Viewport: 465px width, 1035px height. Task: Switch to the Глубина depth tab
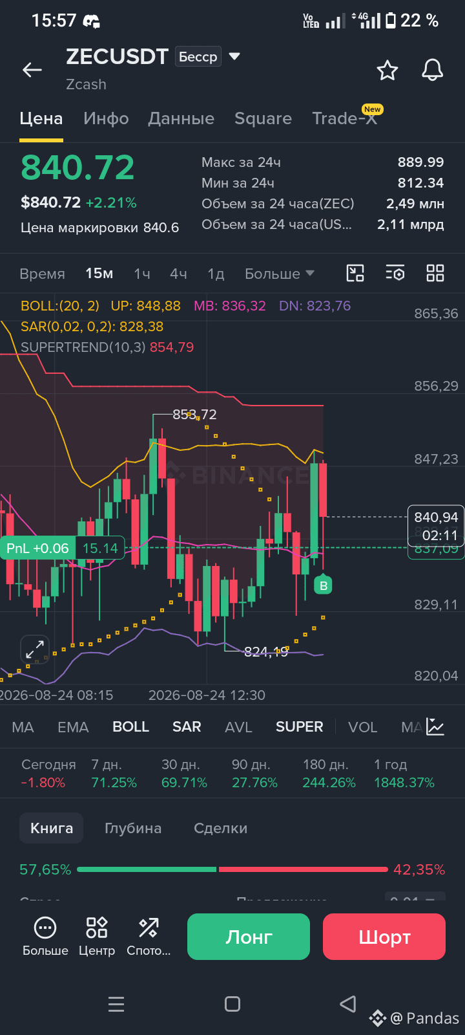(x=133, y=828)
